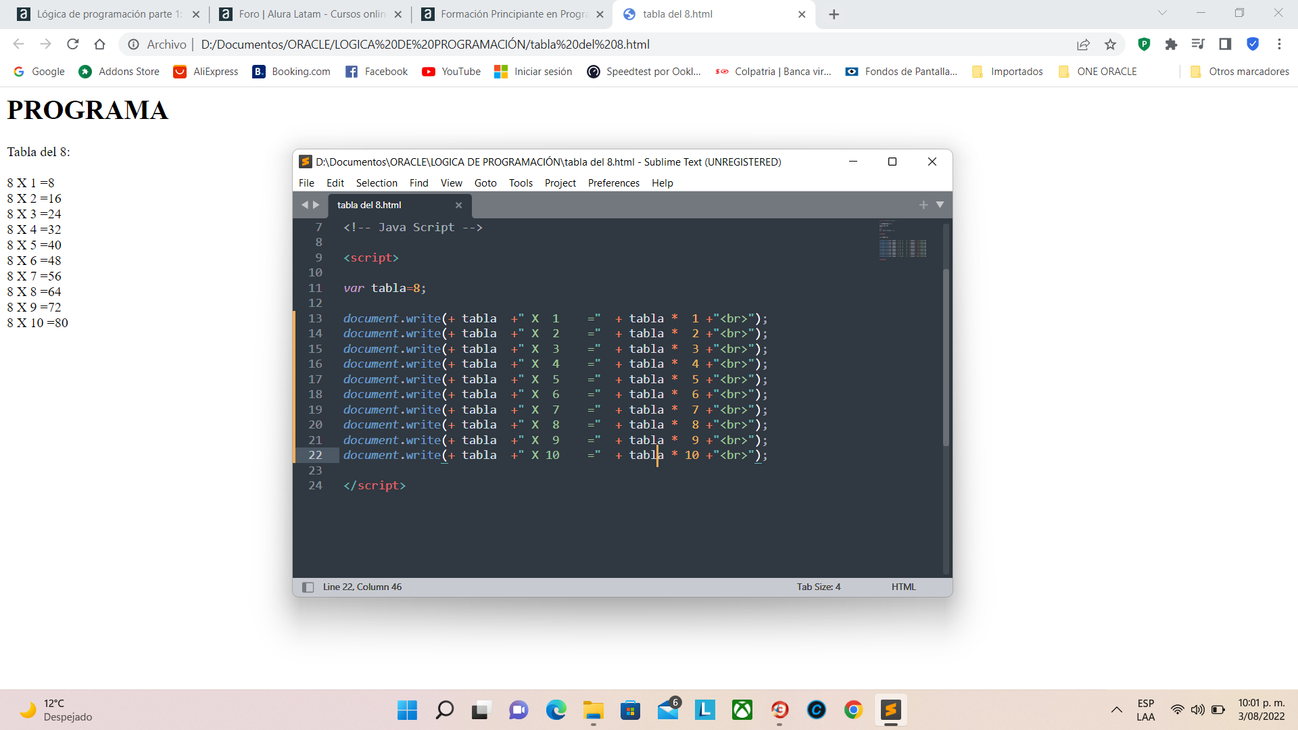Click 'var tabla=8;' code line

click(385, 288)
